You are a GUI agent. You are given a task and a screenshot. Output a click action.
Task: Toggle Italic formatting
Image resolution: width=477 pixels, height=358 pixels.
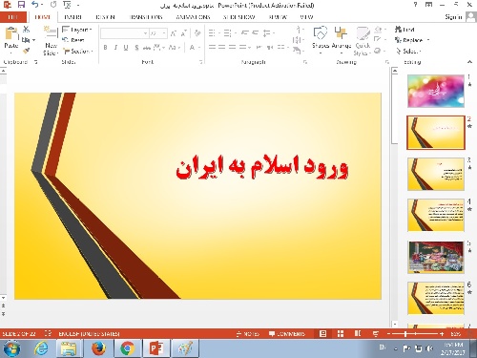[115, 48]
